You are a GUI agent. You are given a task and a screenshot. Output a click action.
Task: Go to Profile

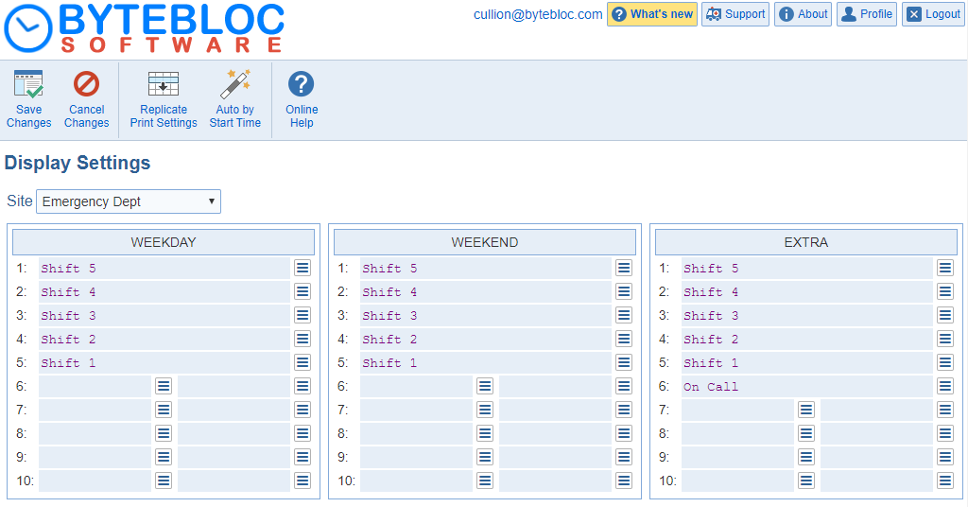[867, 14]
